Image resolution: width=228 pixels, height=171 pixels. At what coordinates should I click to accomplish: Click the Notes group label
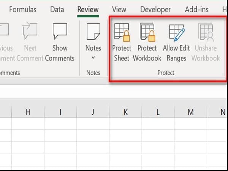point(93,73)
